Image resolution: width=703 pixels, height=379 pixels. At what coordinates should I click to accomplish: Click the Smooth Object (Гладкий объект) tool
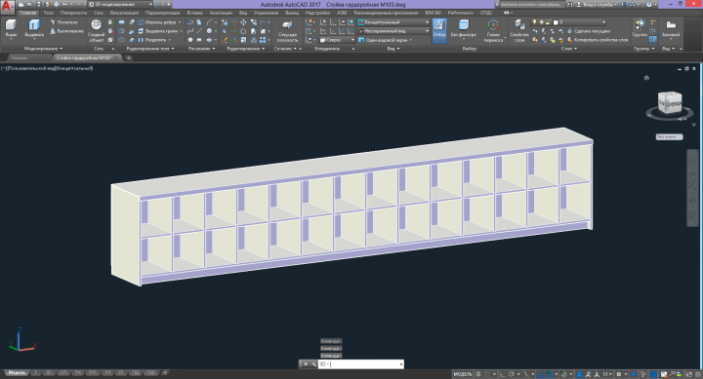[97, 30]
